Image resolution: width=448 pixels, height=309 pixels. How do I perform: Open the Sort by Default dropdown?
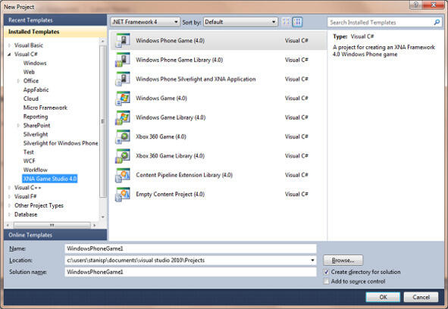click(240, 22)
